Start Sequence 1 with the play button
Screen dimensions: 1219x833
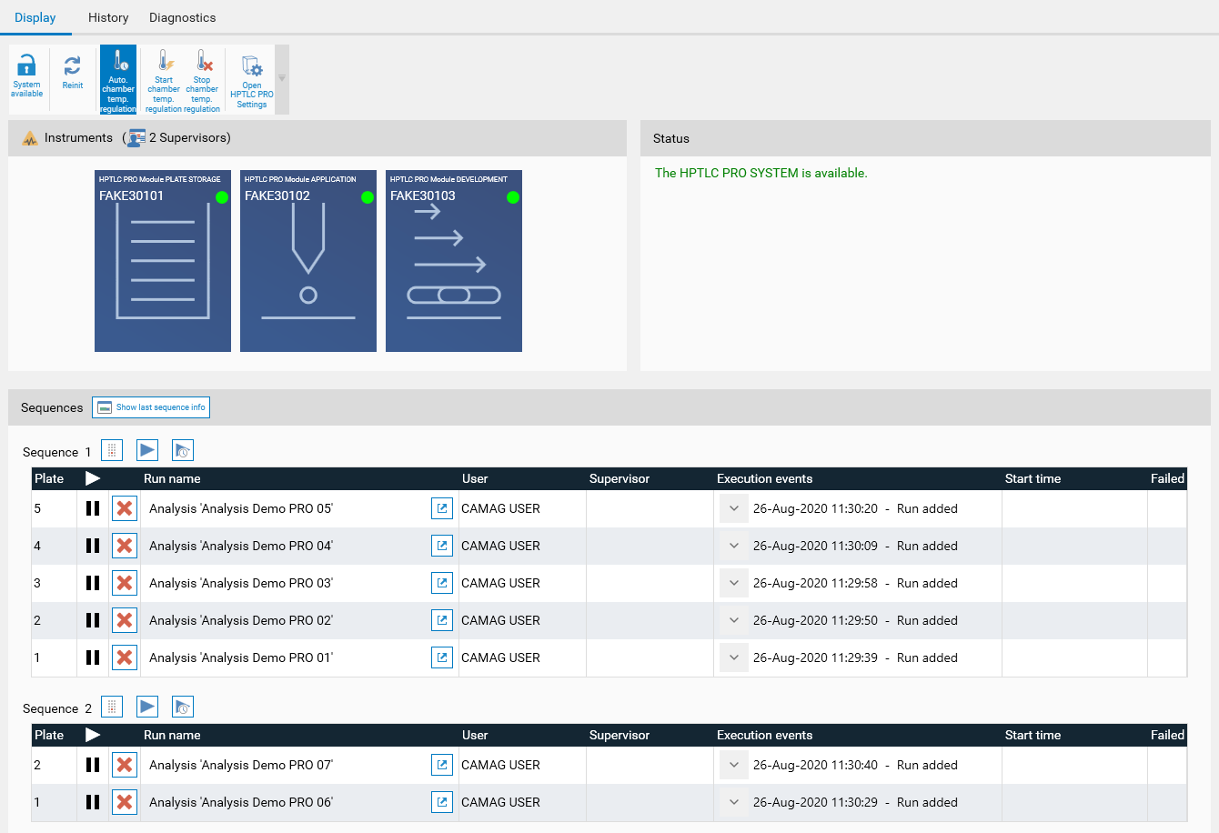coord(147,450)
